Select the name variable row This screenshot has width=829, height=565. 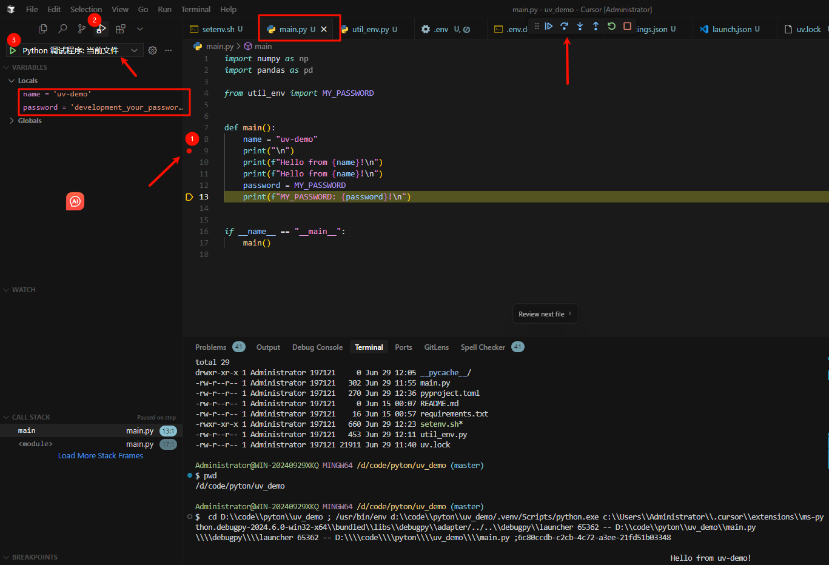[91, 94]
